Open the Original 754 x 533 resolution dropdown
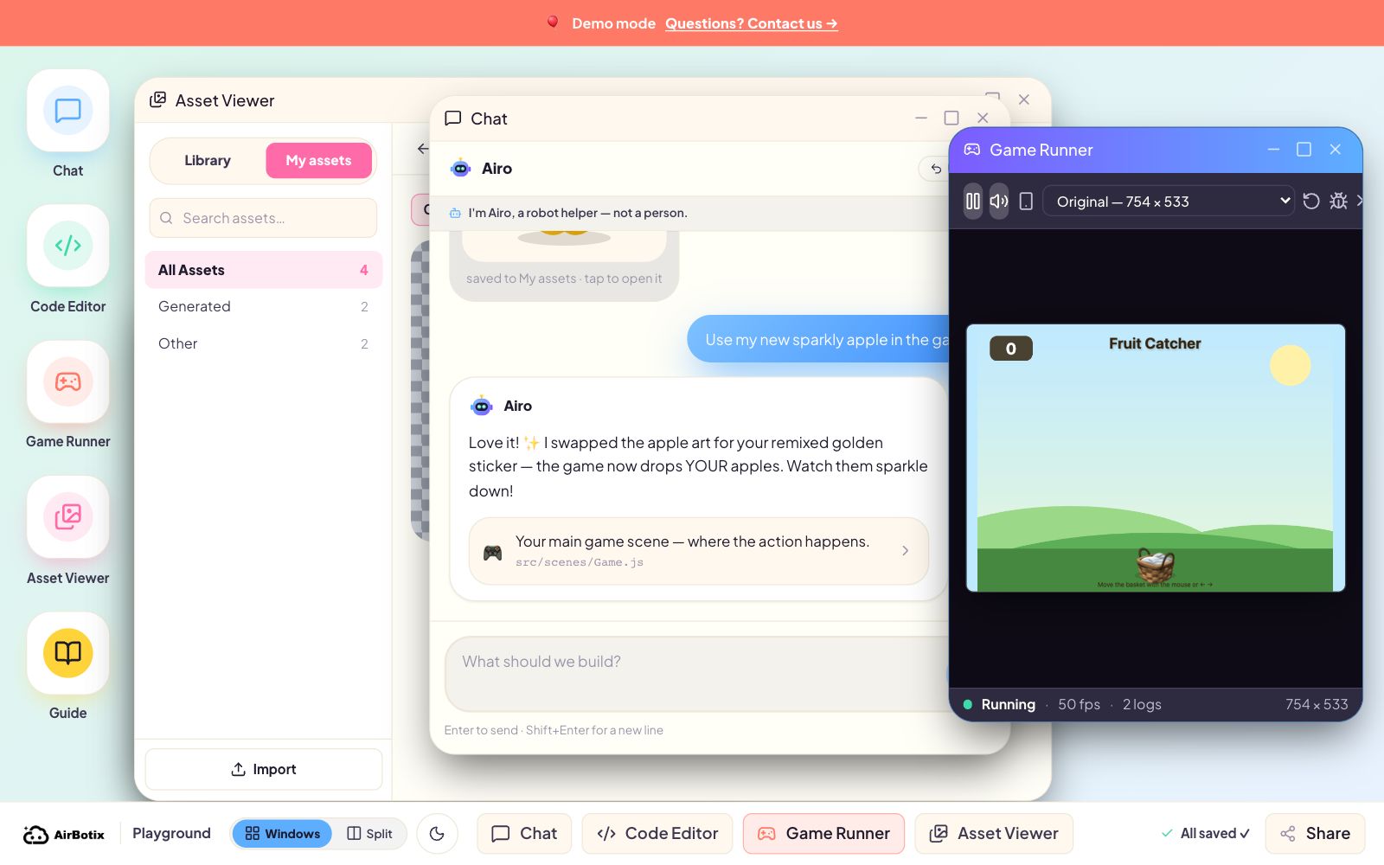Screen dimensions: 1384x865 (1168, 202)
